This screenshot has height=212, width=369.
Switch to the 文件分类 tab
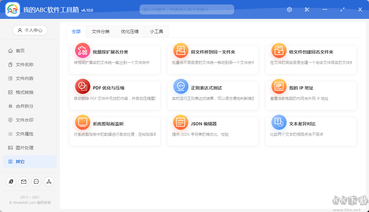(x=100, y=31)
